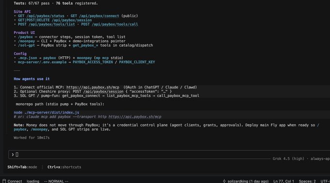Click the 'paybox' server name in Config line

(x=49, y=58)
